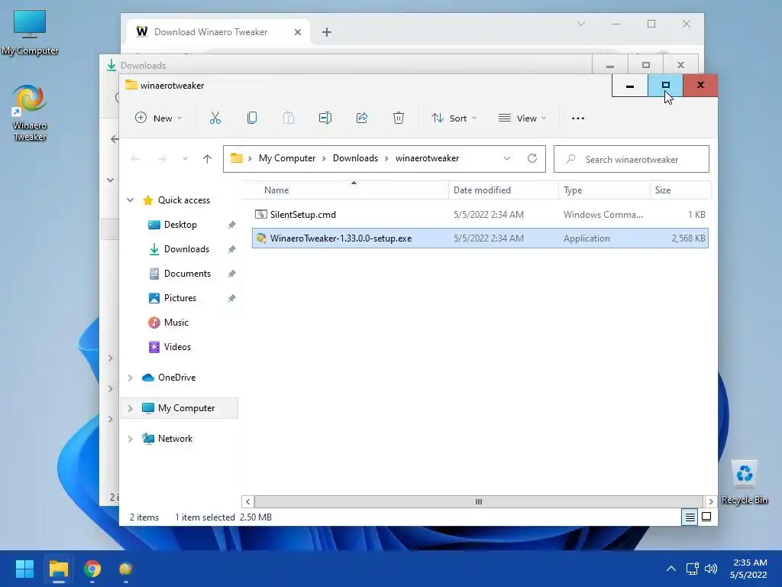
Task: Open the Sort dropdown menu
Action: point(454,118)
